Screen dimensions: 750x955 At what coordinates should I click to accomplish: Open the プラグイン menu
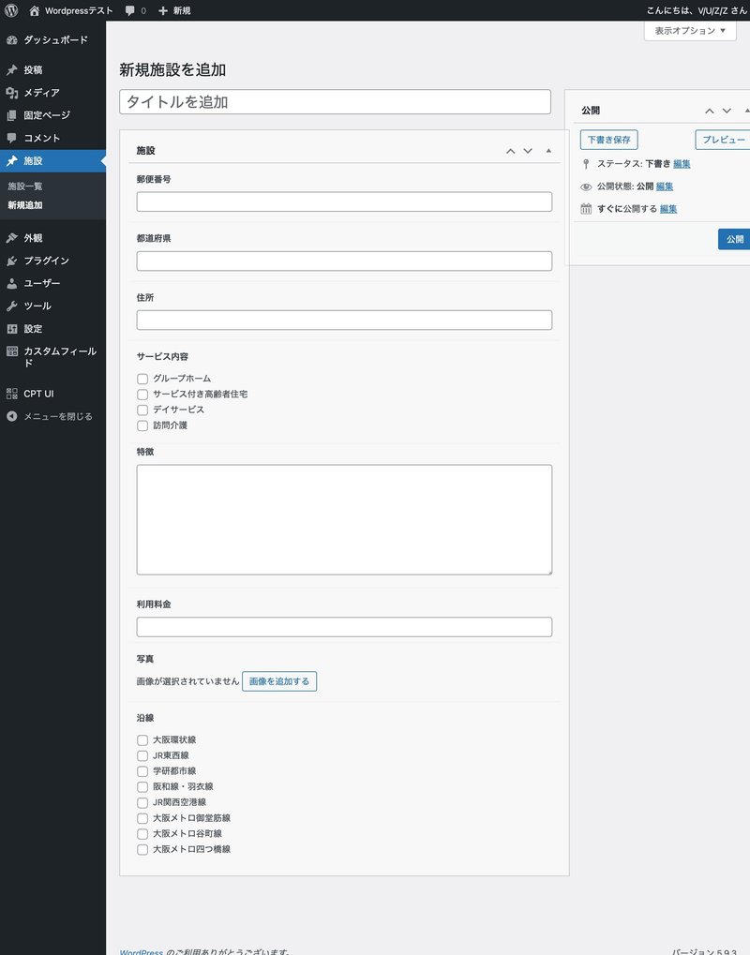(53, 261)
